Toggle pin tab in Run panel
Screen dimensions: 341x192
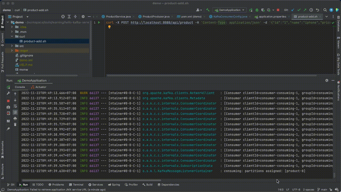click(8, 129)
